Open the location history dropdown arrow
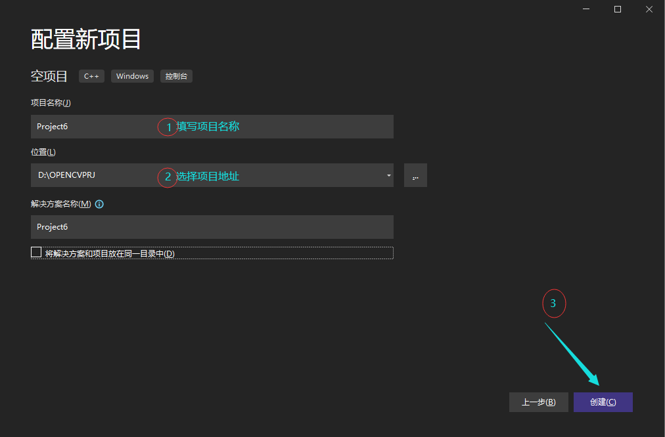665x437 pixels. [x=388, y=175]
